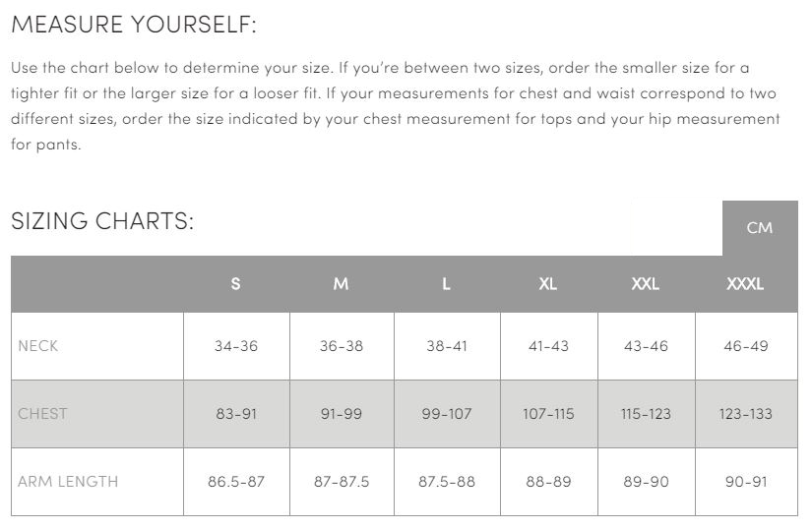Click chest measurement 123-133 cell
812x529 pixels.
[x=746, y=414]
